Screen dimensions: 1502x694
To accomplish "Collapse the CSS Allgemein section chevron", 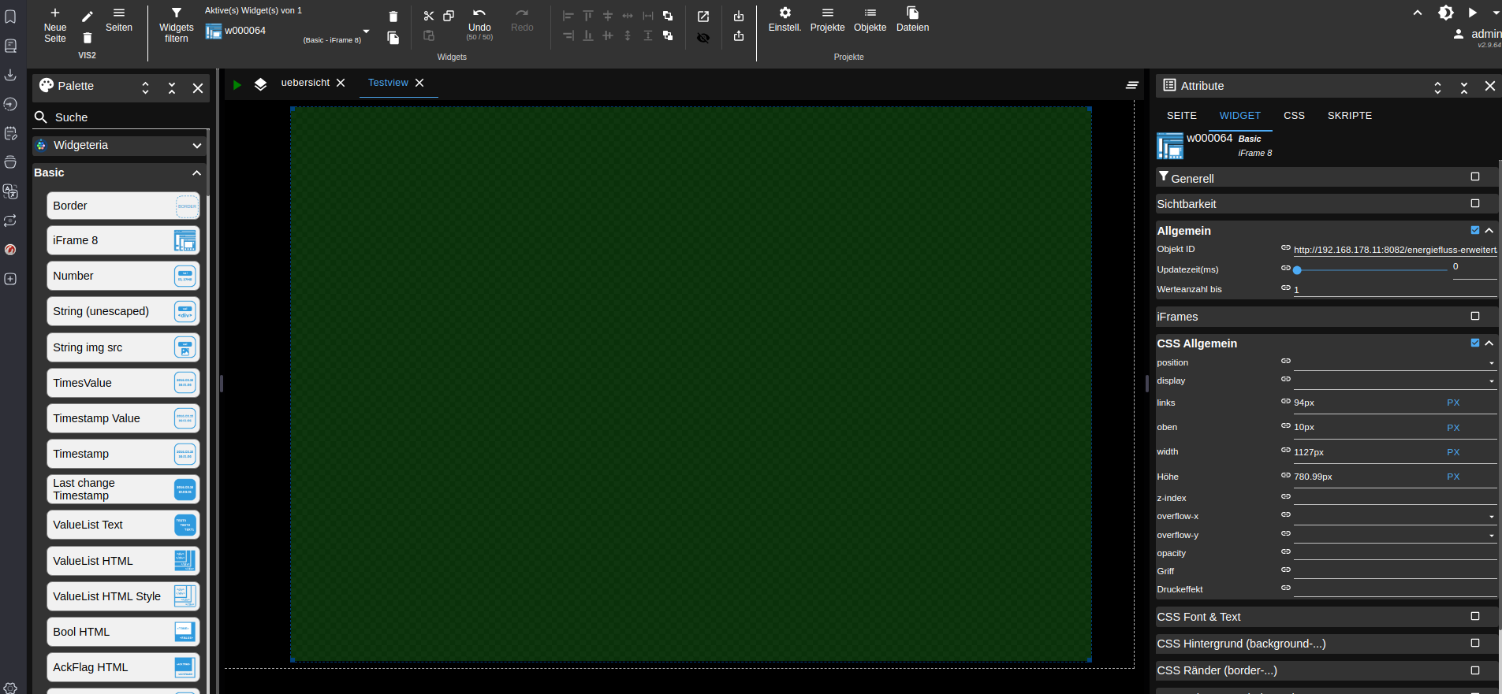I will tap(1489, 343).
